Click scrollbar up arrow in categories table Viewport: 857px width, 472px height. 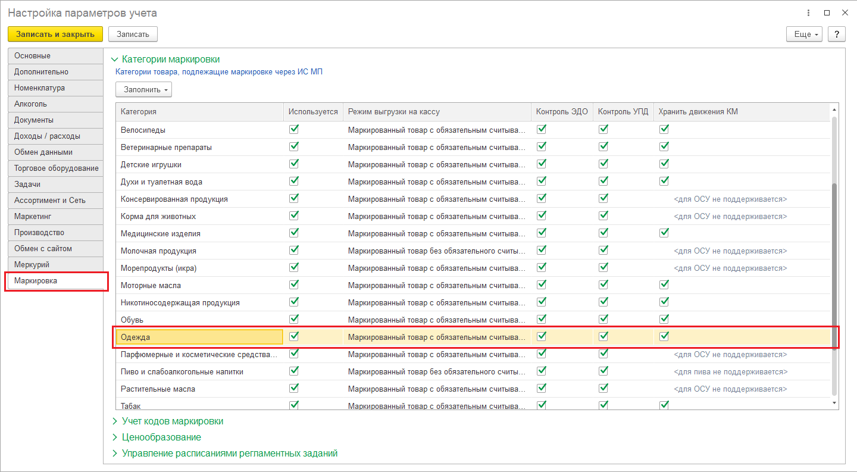point(834,111)
